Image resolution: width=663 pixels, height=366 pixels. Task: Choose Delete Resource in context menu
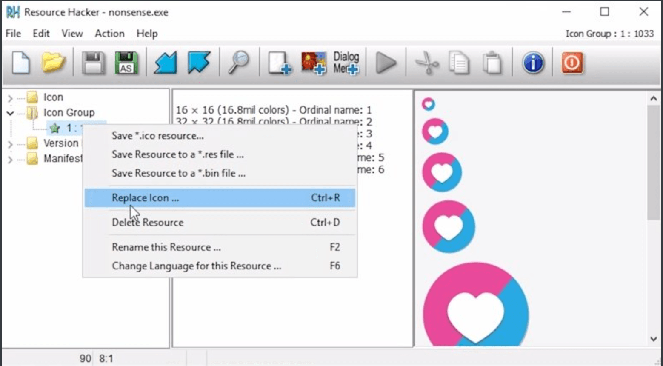coord(147,223)
